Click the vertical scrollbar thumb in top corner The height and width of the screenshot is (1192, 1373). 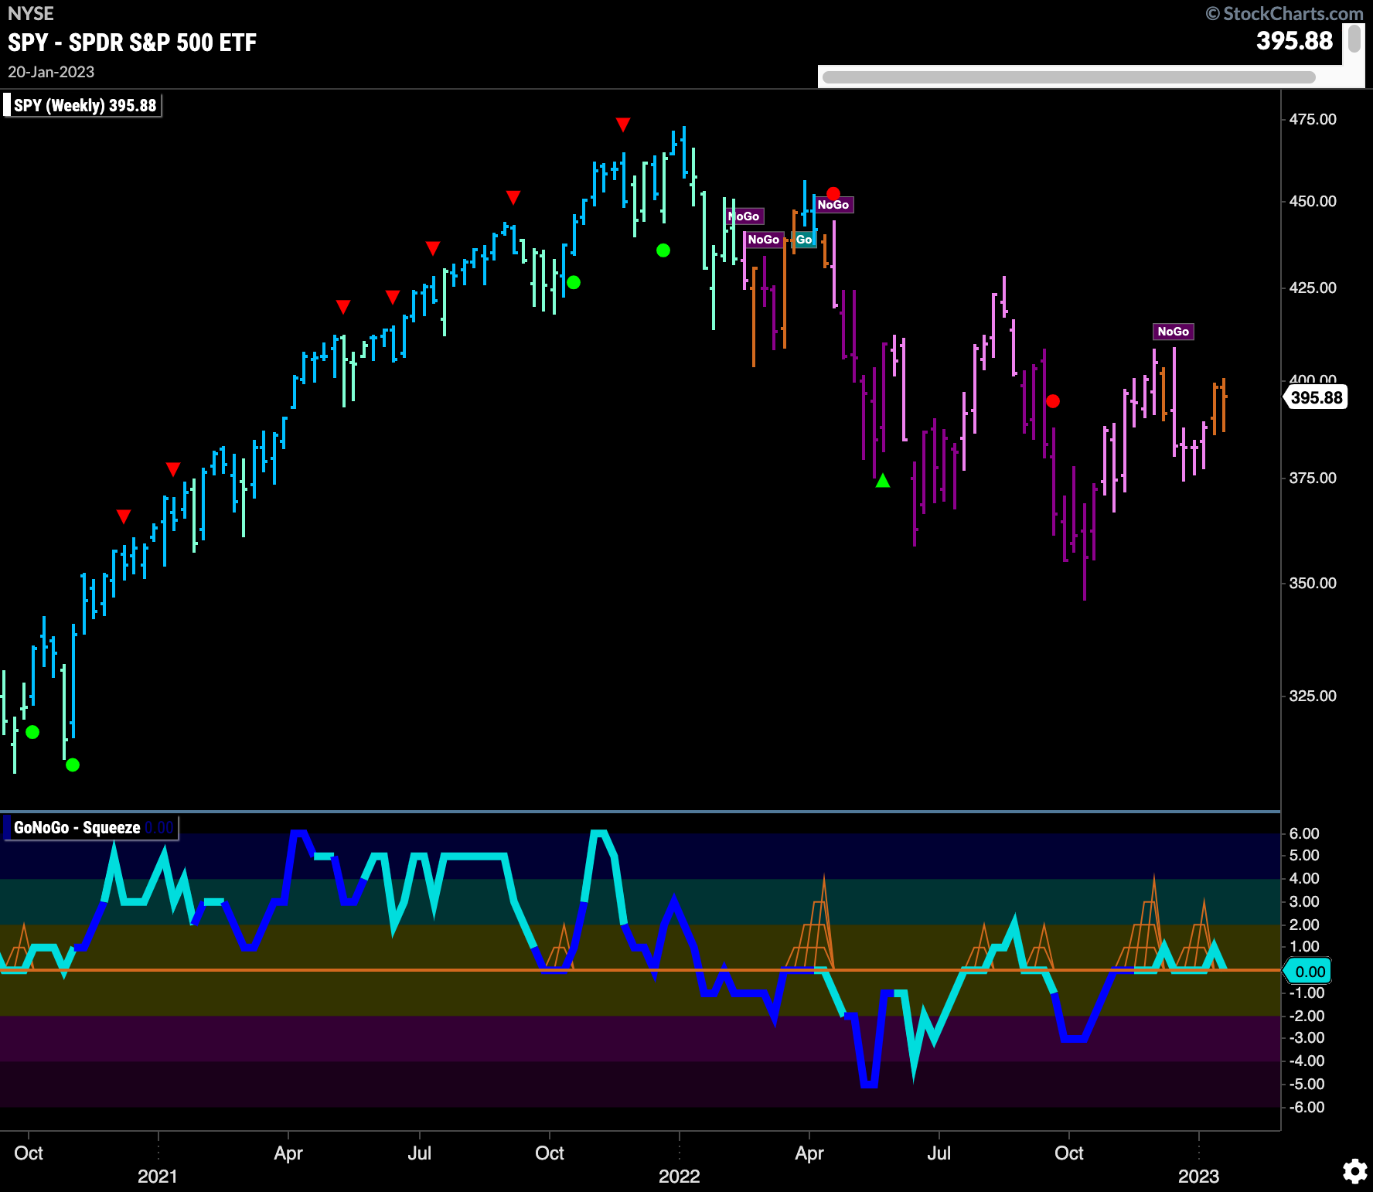pos(1354,39)
